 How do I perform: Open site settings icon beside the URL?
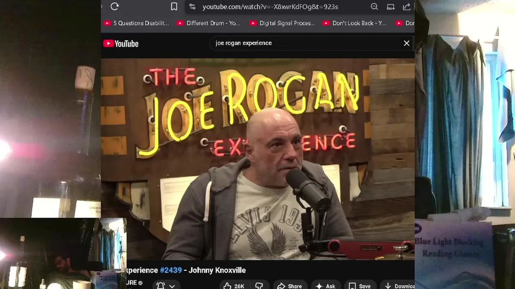(192, 6)
